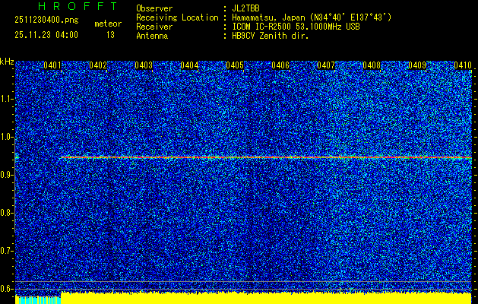Viewport: 478px width, 304px height.
Task: Click the kHz axis unit label
Action: [7, 61]
